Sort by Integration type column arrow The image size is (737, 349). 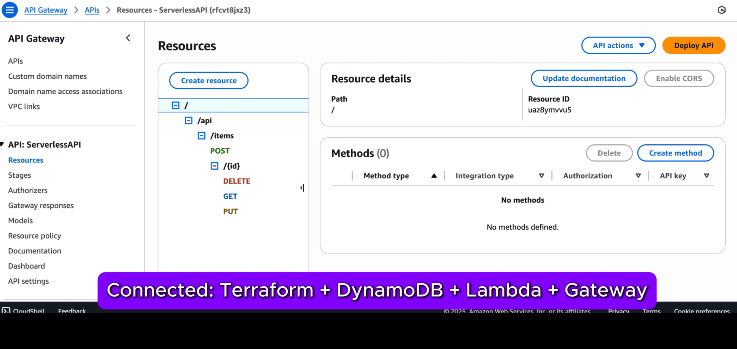pos(541,176)
